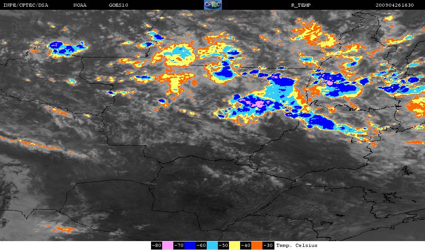Click the -70 legend value
The width and height of the screenshot is (425, 250).
pyautogui.click(x=179, y=246)
